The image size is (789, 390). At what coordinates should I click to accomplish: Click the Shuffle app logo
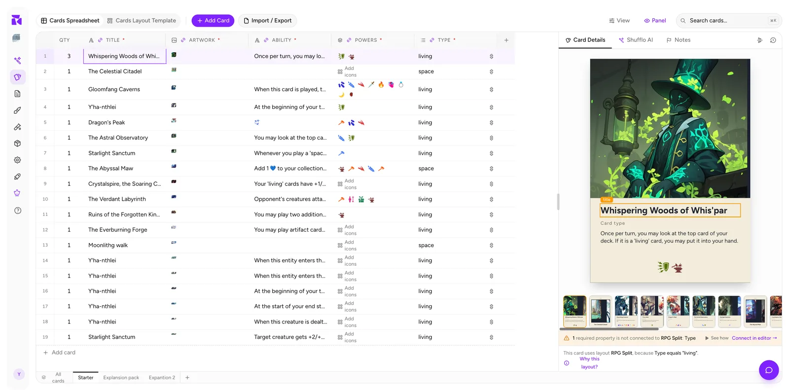(16, 20)
